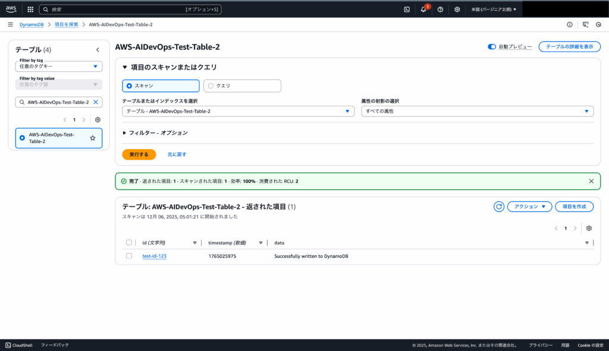Click the 実行する button
609x351 pixels.
pos(139,154)
